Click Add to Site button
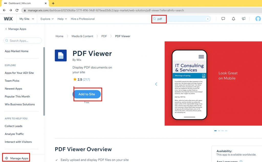The height and width of the screenshot is (162, 262). 87,94
